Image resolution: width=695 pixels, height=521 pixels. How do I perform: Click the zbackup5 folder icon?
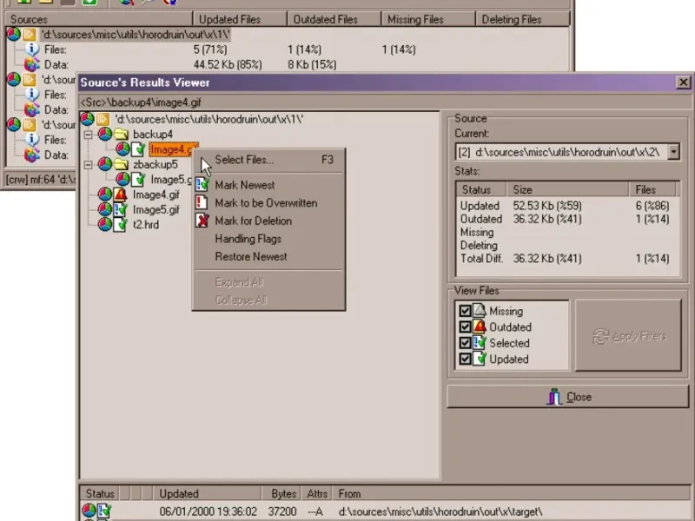[121, 164]
